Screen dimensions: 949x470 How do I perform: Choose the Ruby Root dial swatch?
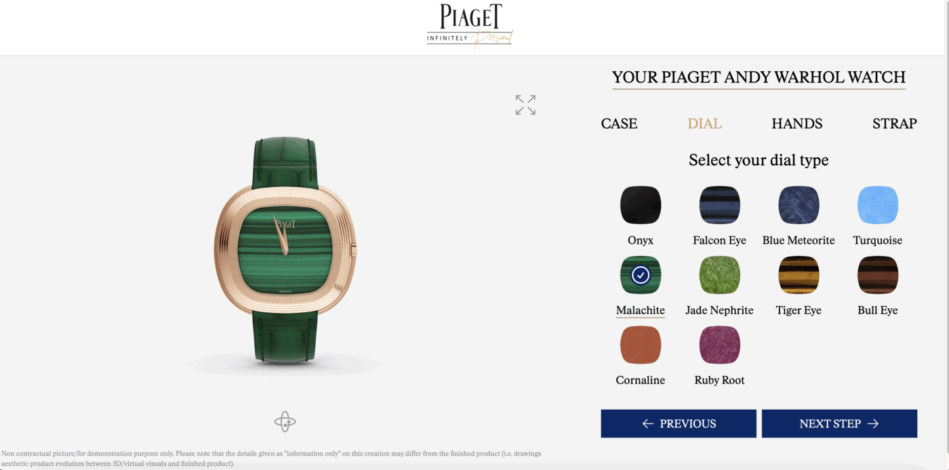tap(719, 345)
